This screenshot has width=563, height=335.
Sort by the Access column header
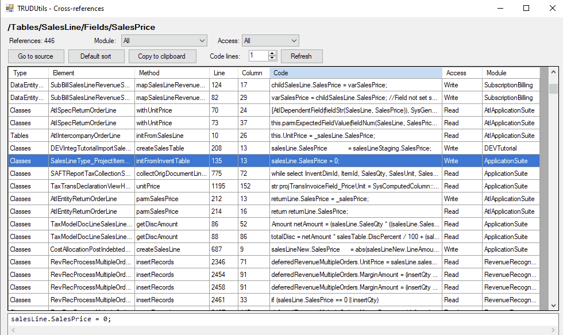[x=462, y=73]
